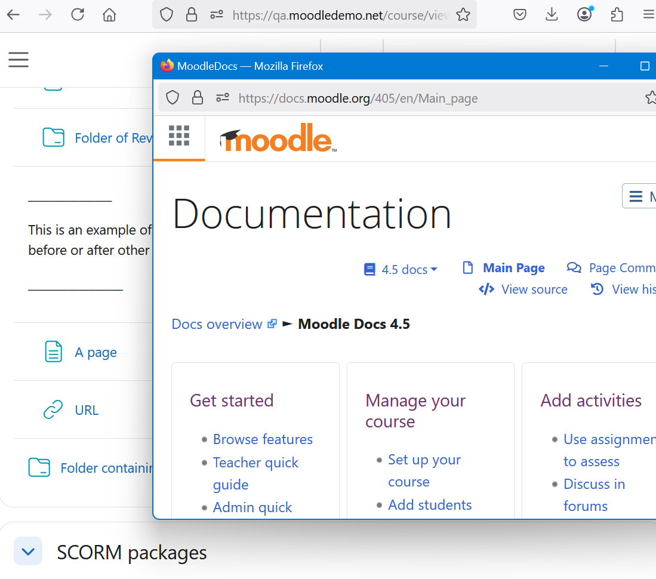
Task: Open Page Comments tab
Action: click(x=611, y=268)
